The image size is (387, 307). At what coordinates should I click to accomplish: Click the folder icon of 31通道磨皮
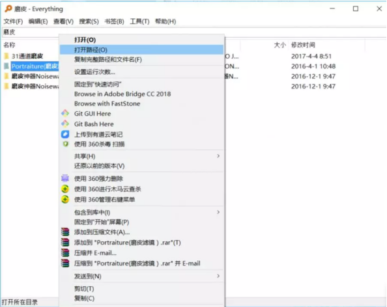pos(7,56)
